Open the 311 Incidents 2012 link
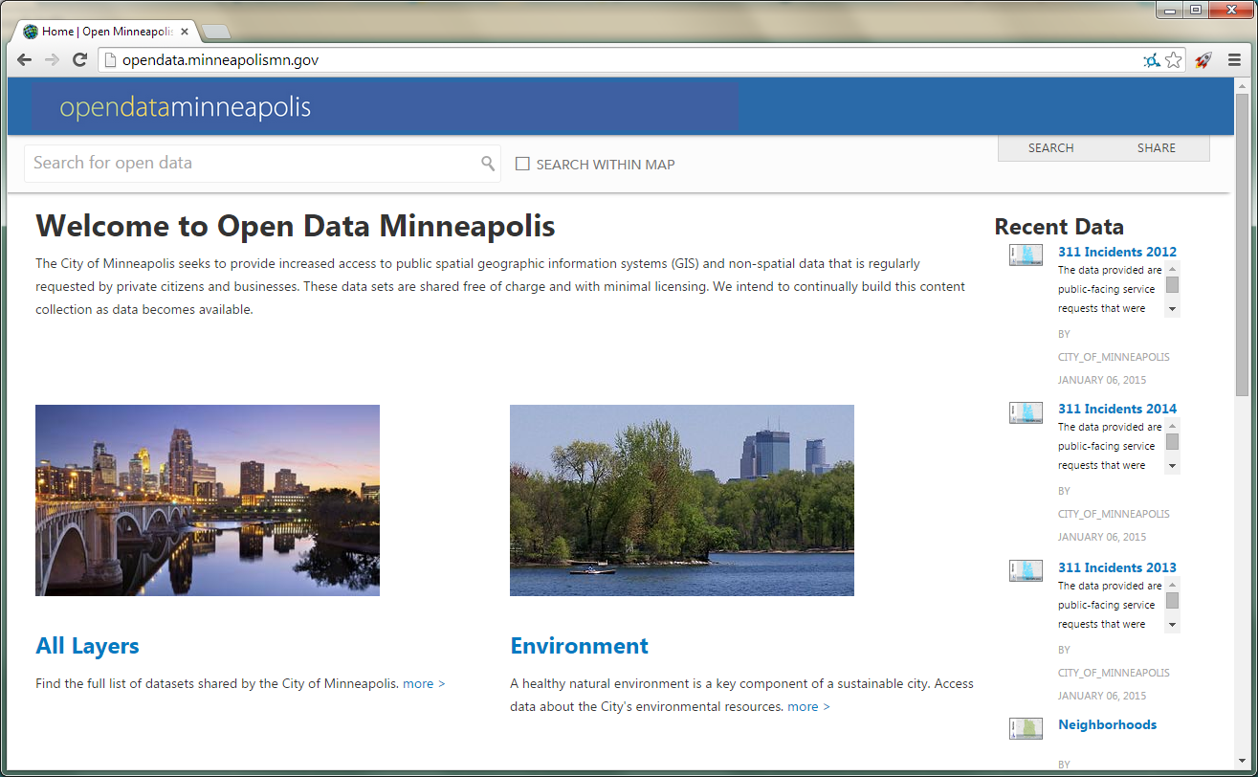The width and height of the screenshot is (1258, 777). pos(1117,252)
